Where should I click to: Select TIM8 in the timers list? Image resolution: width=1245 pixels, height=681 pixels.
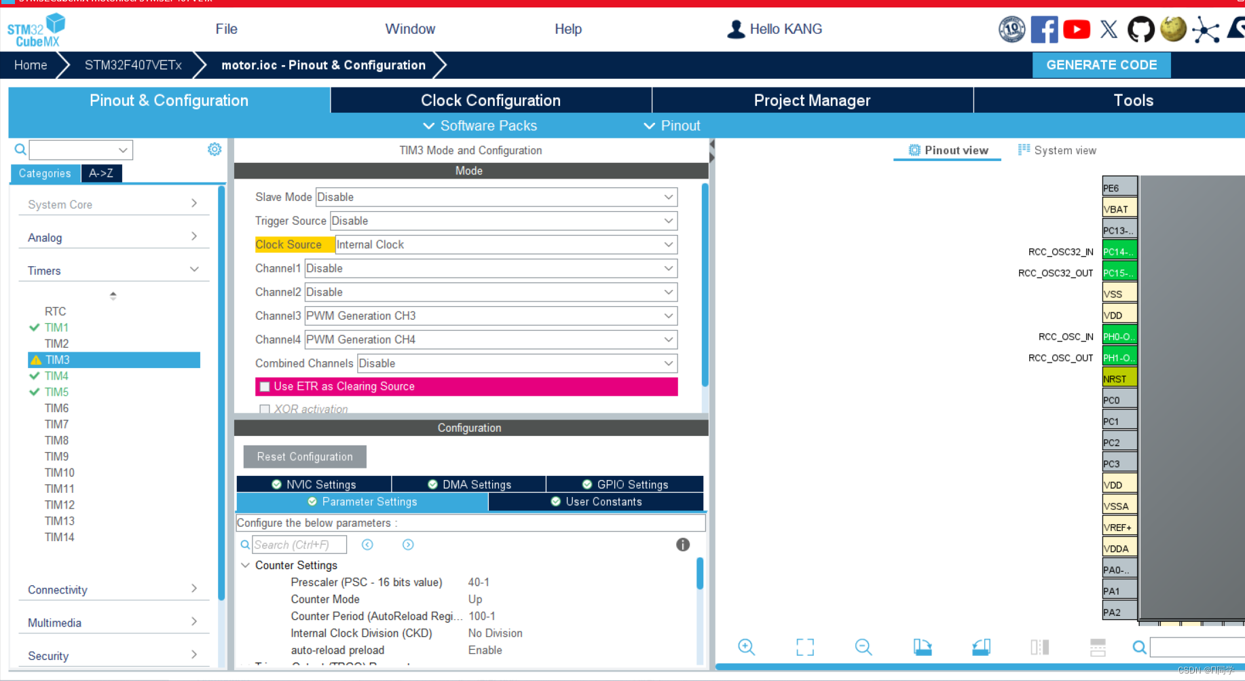point(56,440)
